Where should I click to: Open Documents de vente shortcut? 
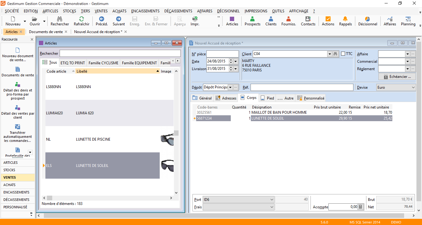tap(18, 72)
